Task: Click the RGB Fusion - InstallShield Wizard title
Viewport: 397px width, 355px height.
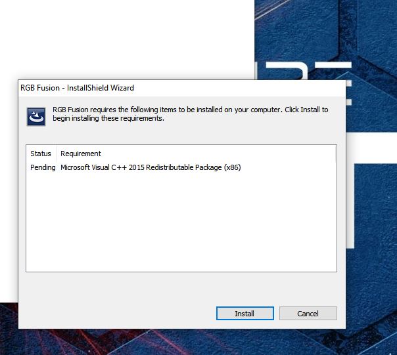Action: (x=77, y=88)
